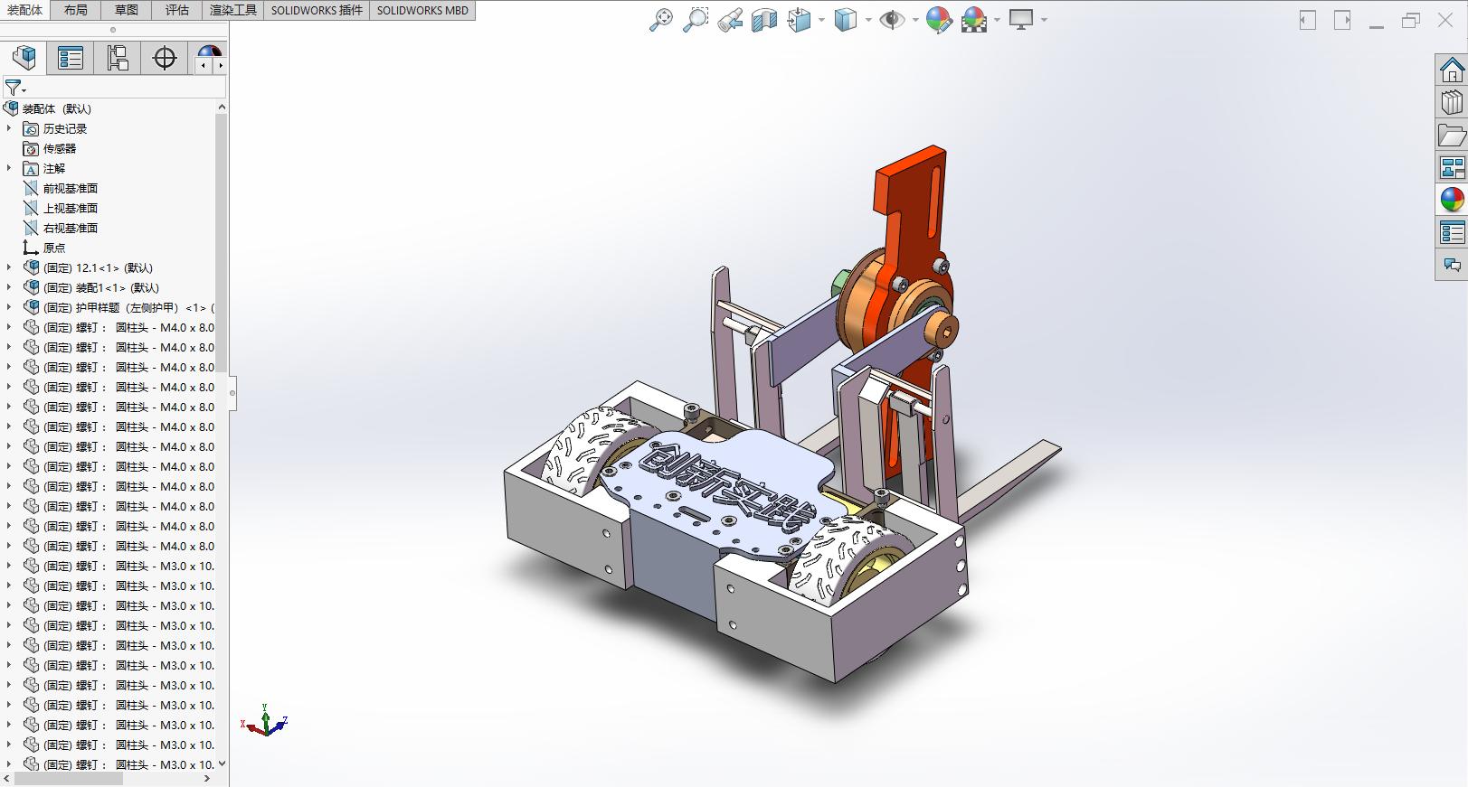
Task: Open the DimXpertManager crosshair tab
Action: click(165, 58)
